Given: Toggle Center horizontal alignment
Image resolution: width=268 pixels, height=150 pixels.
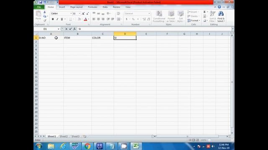Looking at the screenshot, I should pos(98,19).
